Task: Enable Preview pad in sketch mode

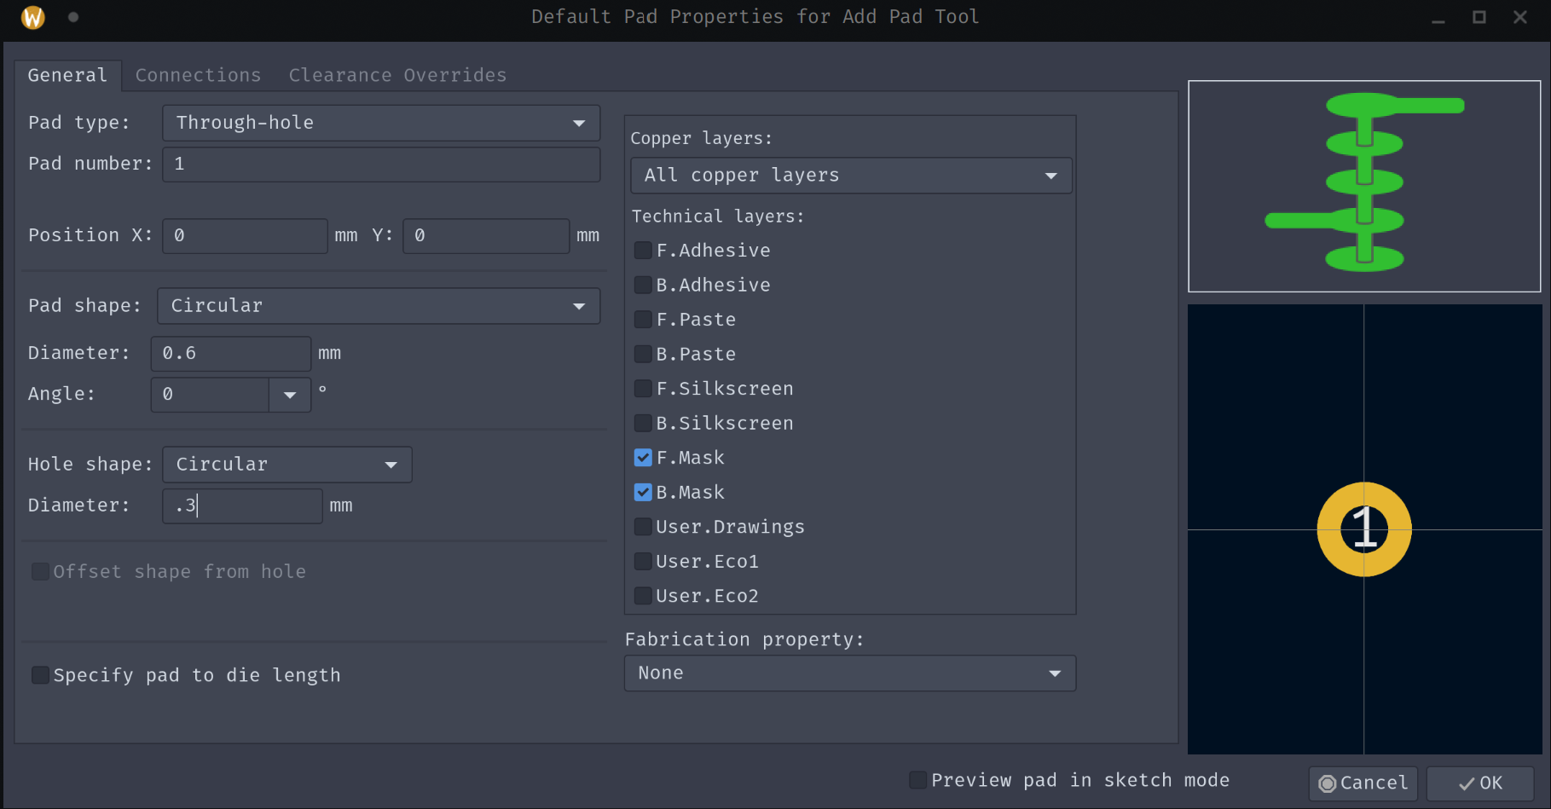Action: 917,780
